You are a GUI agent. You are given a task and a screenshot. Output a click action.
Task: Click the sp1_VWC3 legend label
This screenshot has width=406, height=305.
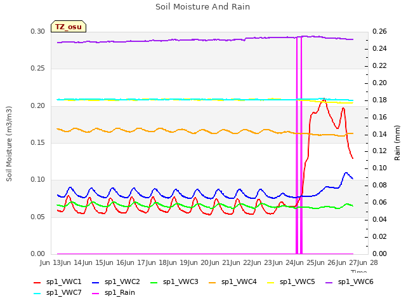[x=180, y=281]
